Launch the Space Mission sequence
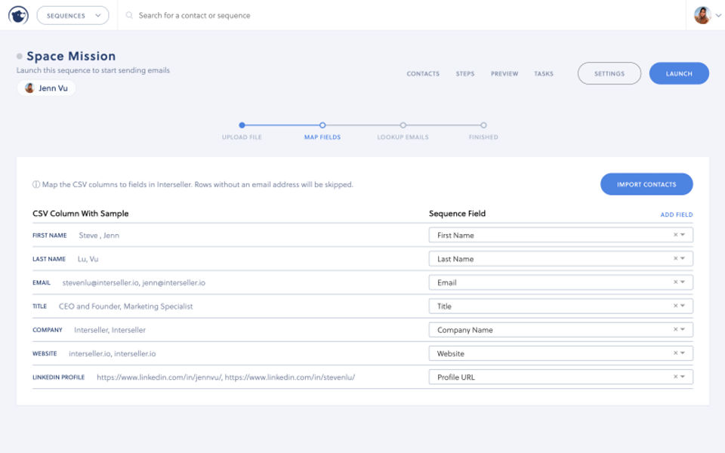The height and width of the screenshot is (453, 725). [679, 73]
